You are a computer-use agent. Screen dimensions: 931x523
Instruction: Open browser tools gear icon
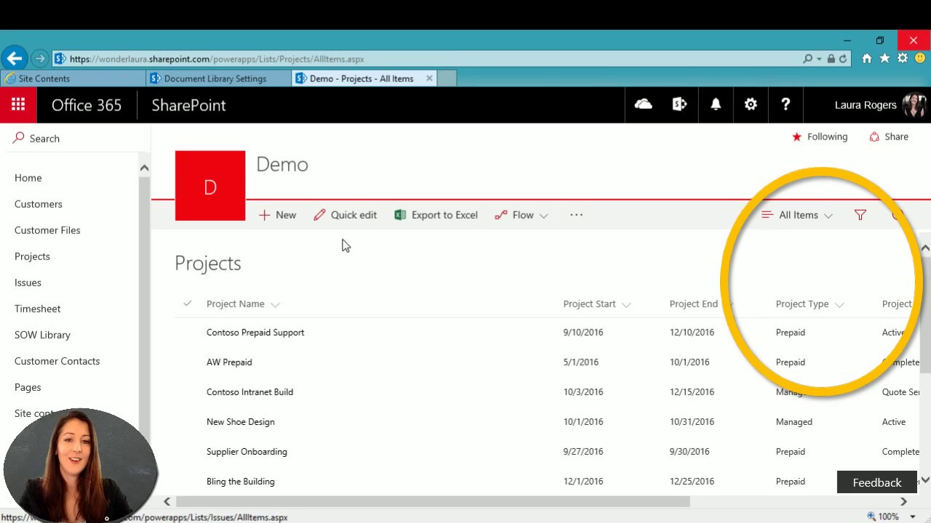(x=903, y=58)
